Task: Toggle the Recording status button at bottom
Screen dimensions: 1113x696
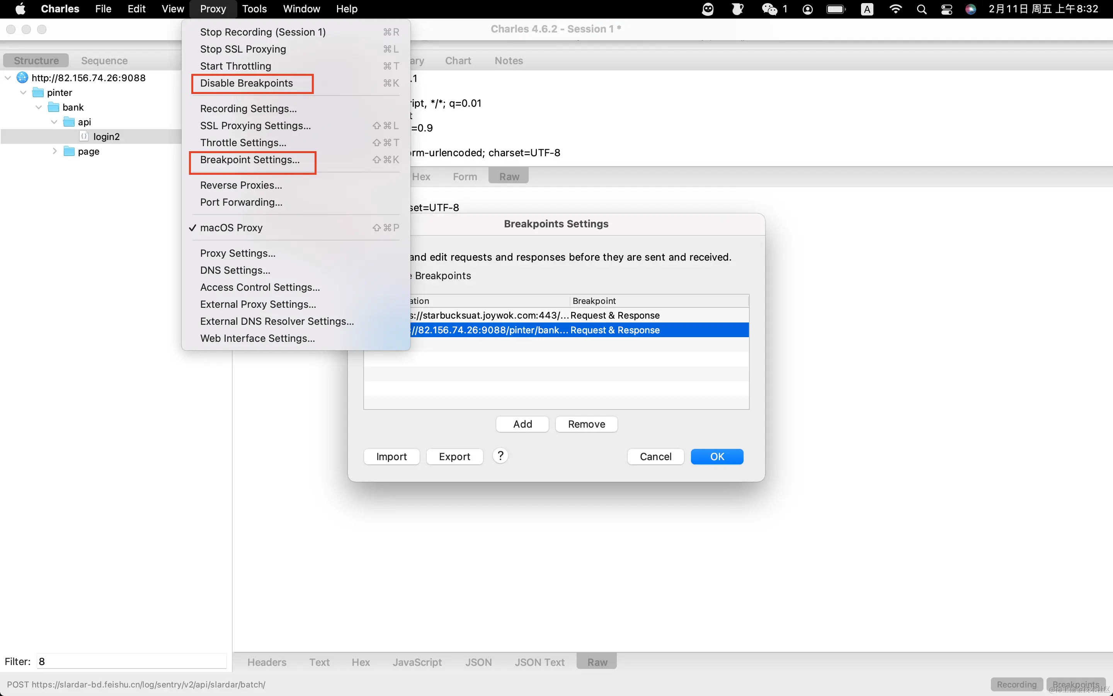Action: [1016, 684]
